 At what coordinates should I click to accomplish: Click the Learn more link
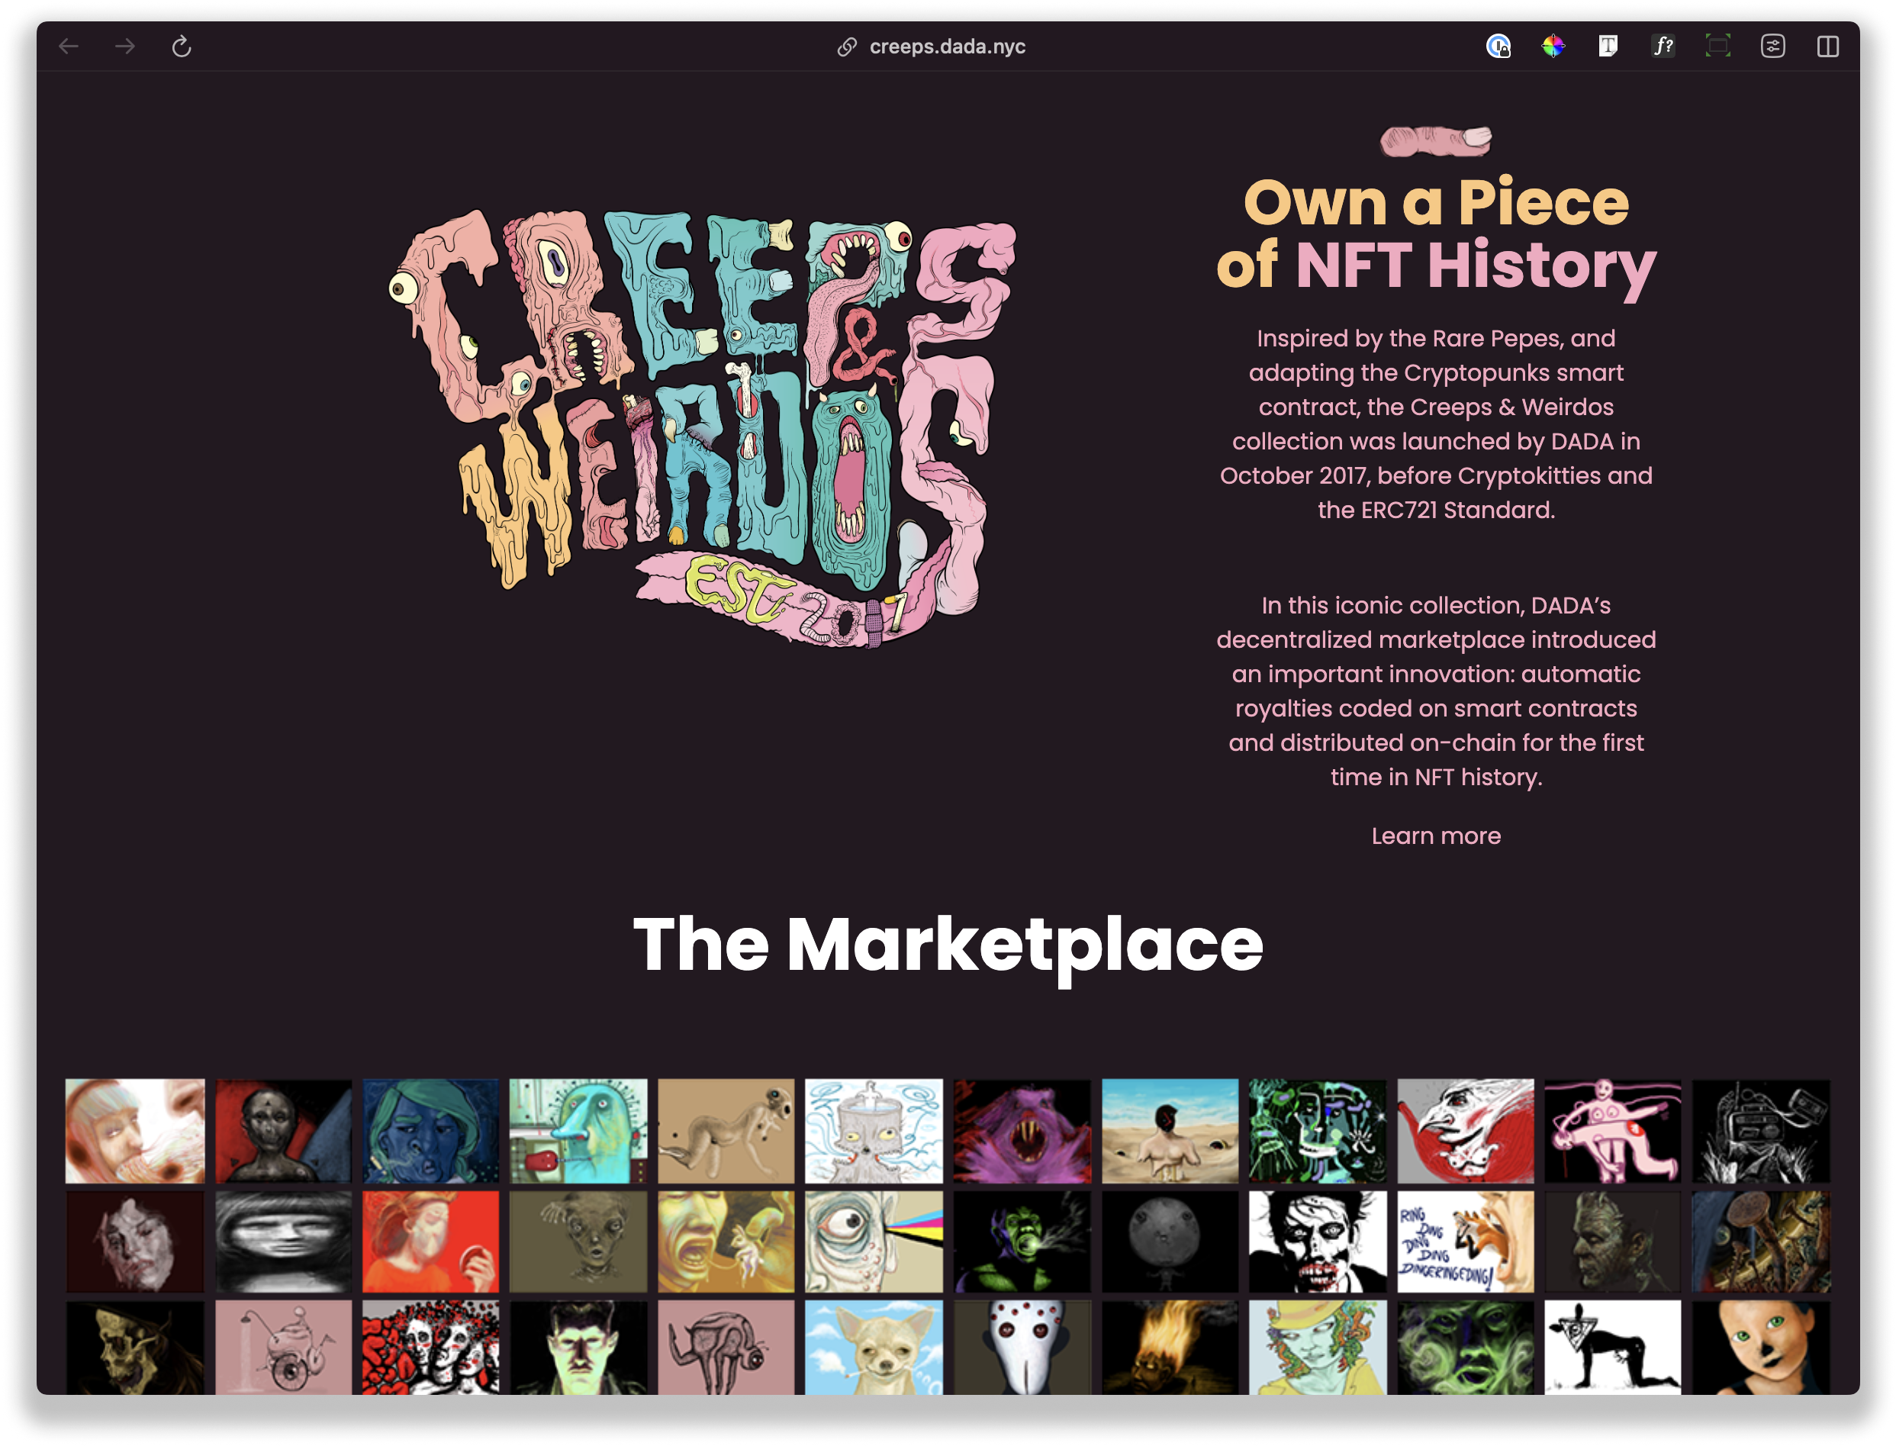pos(1436,836)
